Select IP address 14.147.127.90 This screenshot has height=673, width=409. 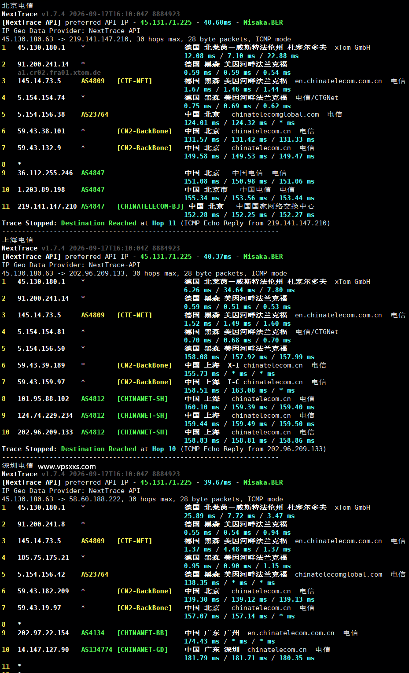point(43,650)
